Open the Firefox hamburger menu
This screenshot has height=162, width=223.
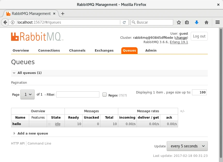tap(217, 22)
